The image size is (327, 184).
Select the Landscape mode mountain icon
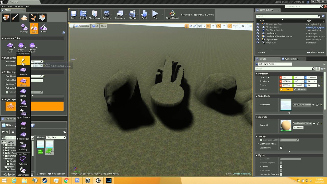[x=24, y=18]
